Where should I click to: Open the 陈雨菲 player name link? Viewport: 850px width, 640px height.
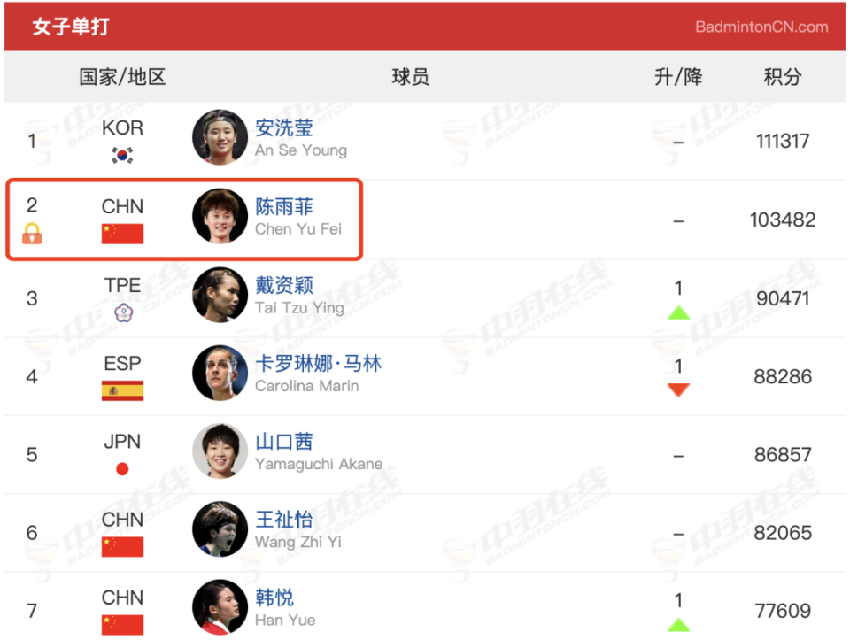coord(284,206)
